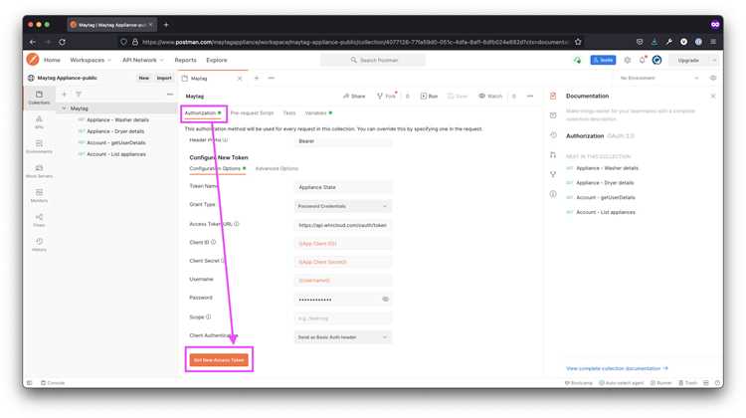
Task: Click the Console button in status bar
Action: coord(53,383)
